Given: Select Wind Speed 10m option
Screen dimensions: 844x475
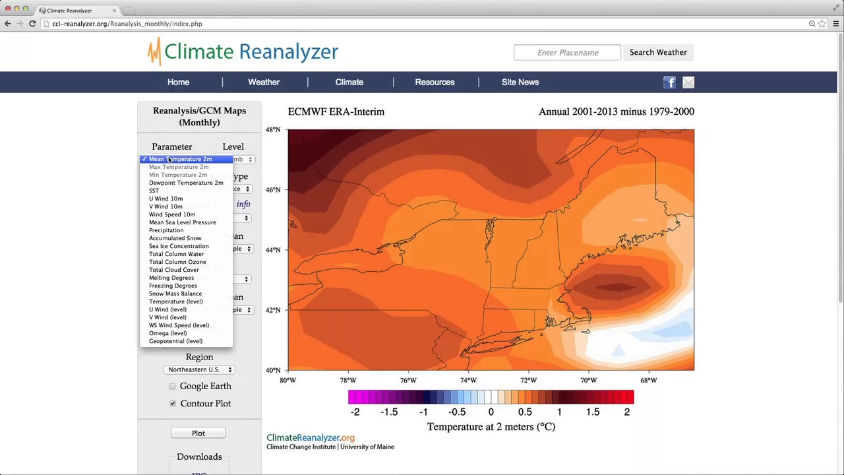Looking at the screenshot, I should point(186,214).
